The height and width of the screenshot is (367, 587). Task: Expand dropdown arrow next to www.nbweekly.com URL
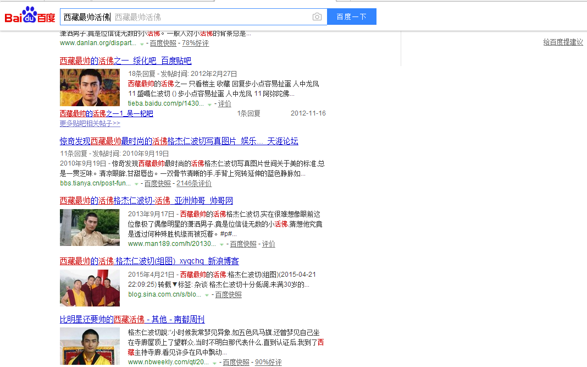215,363
